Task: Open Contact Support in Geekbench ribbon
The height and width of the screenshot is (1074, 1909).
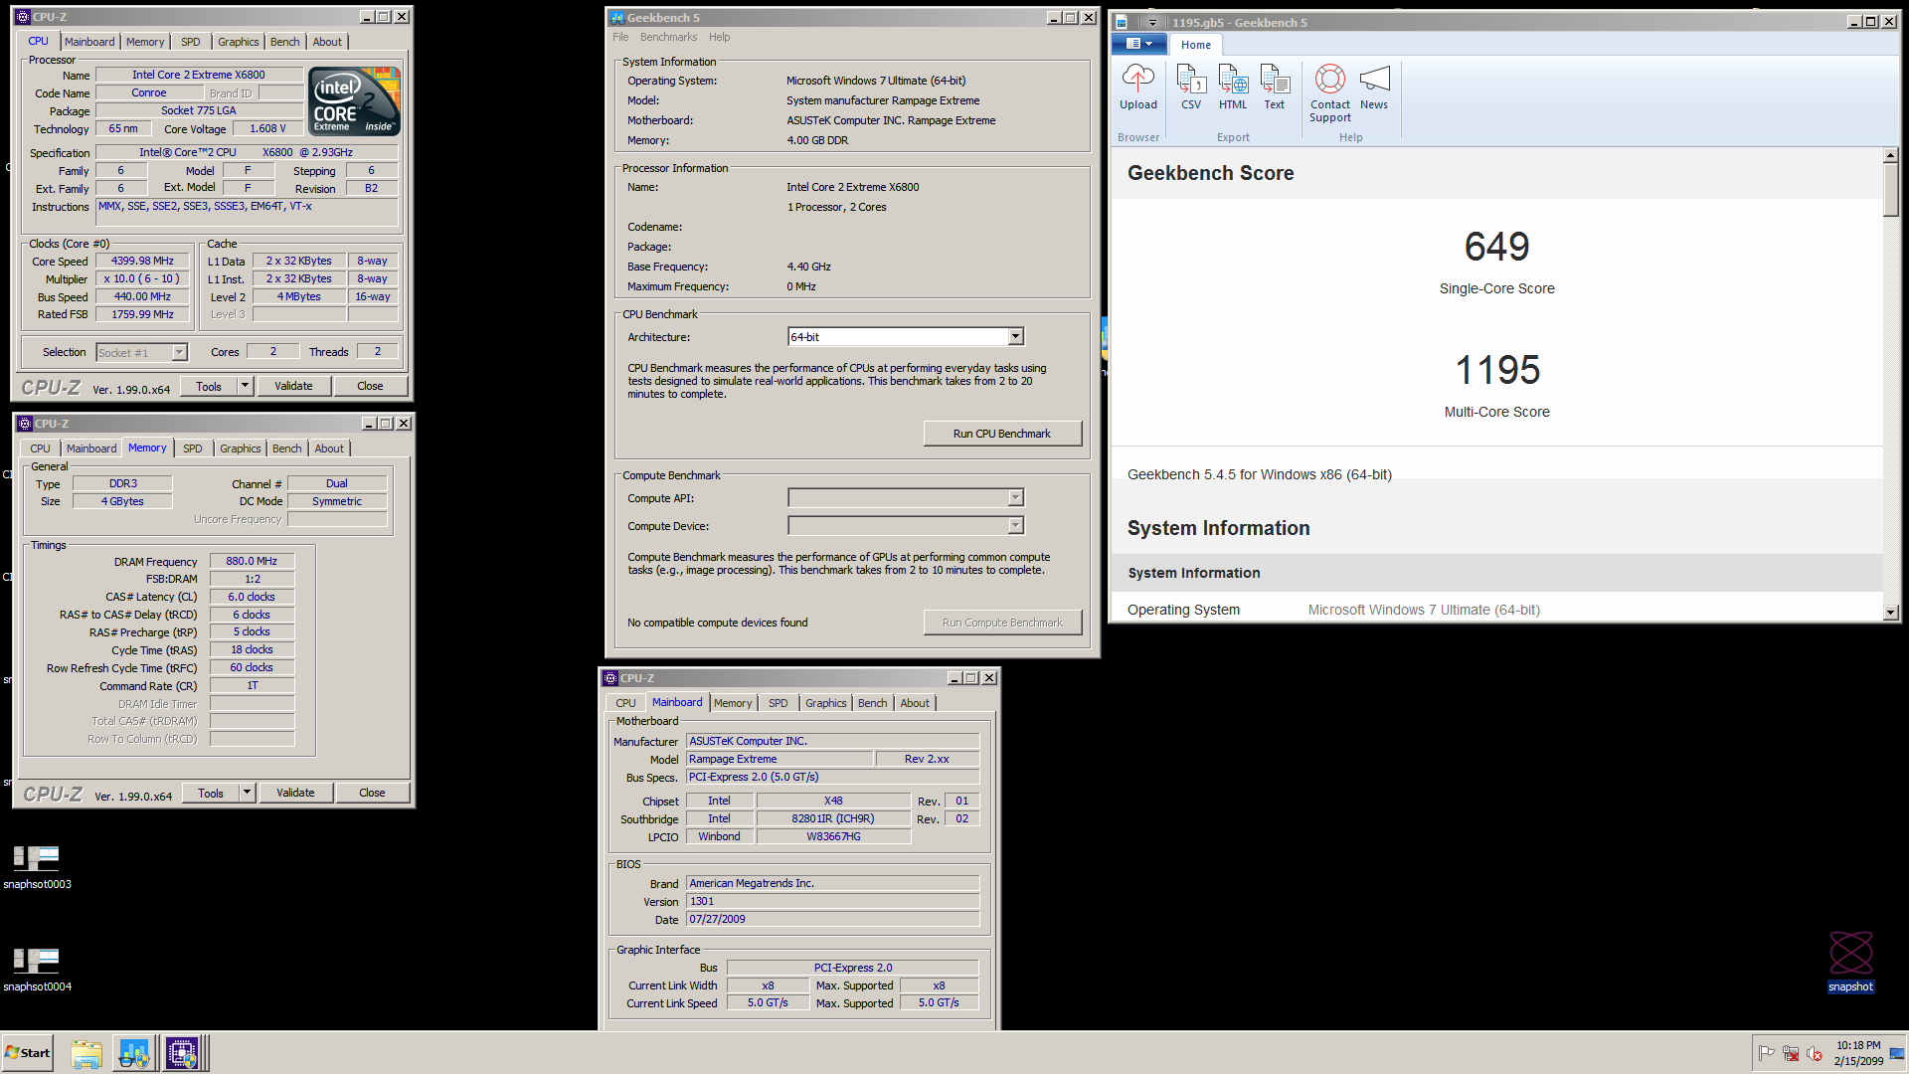Action: [x=1330, y=93]
